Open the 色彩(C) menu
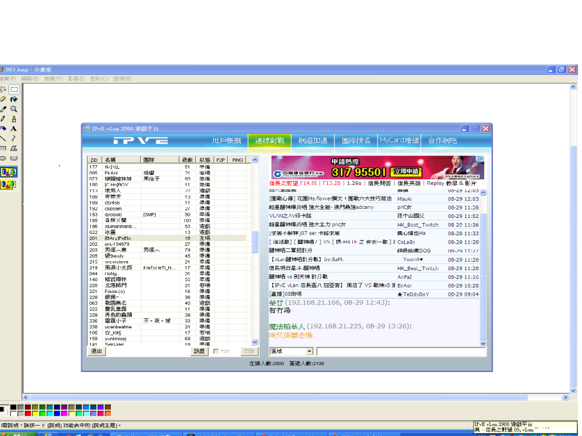 coord(99,78)
